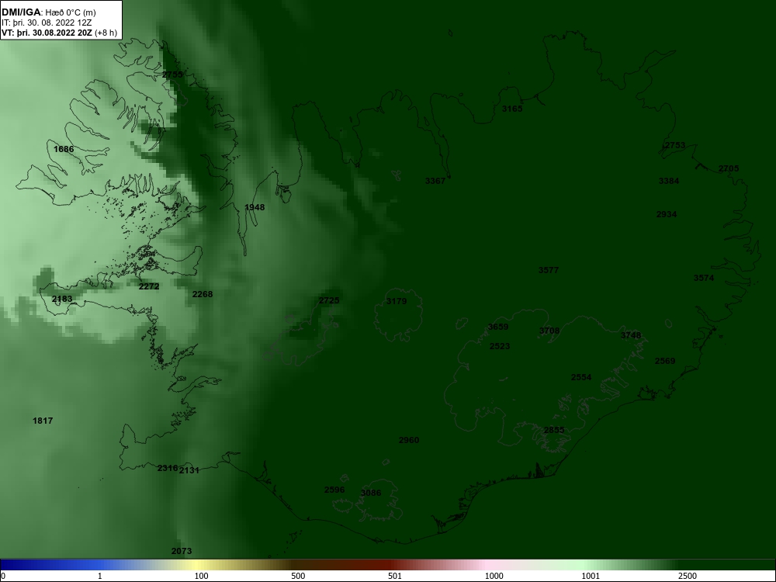Viewport: 776px width, 582px height.
Task: Click the 2596 value on the south coast
Action: tap(334, 490)
